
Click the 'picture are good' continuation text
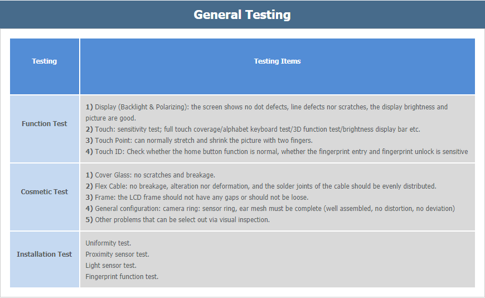tap(111, 118)
